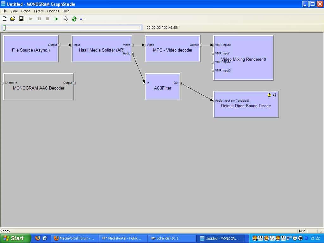Click the second quick launch icon beside Firefox
324x243 pixels.
coord(45,238)
